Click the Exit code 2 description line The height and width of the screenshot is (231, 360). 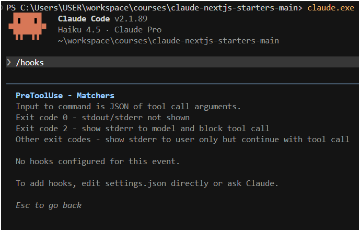(x=142, y=129)
